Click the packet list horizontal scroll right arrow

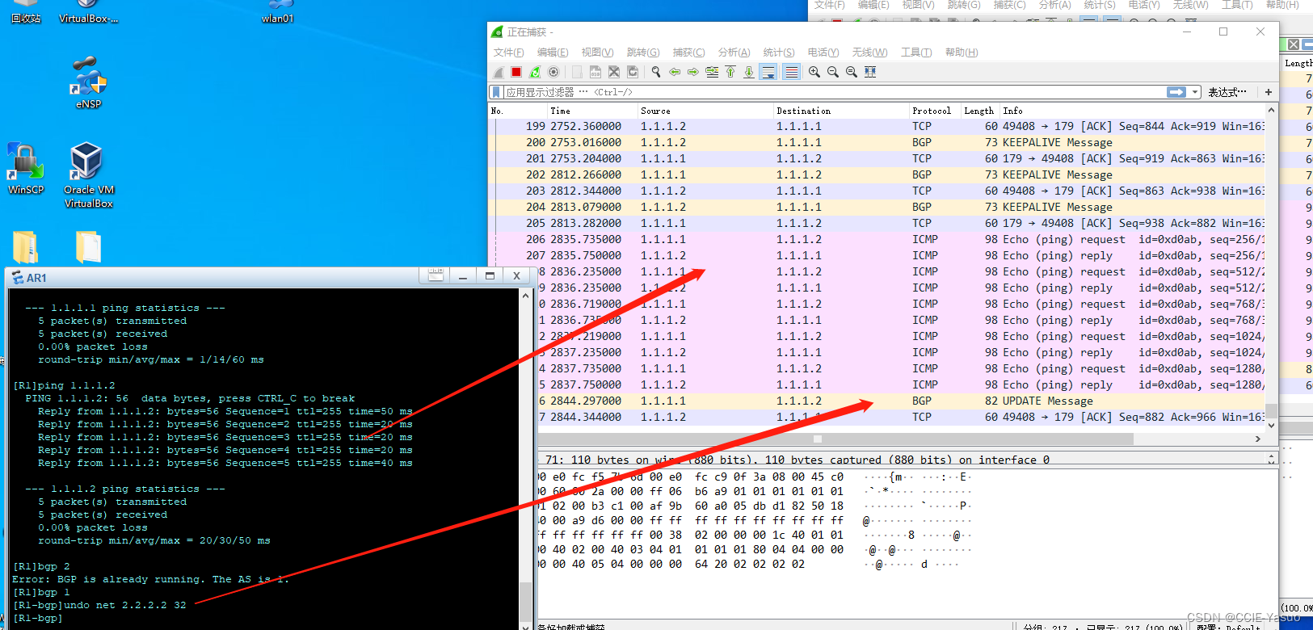click(1258, 439)
